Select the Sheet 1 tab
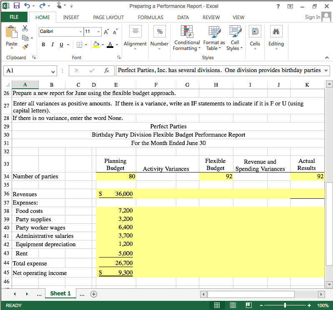333x310 pixels. [60, 293]
